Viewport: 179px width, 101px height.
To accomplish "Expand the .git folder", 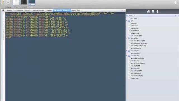I will click(127, 21).
